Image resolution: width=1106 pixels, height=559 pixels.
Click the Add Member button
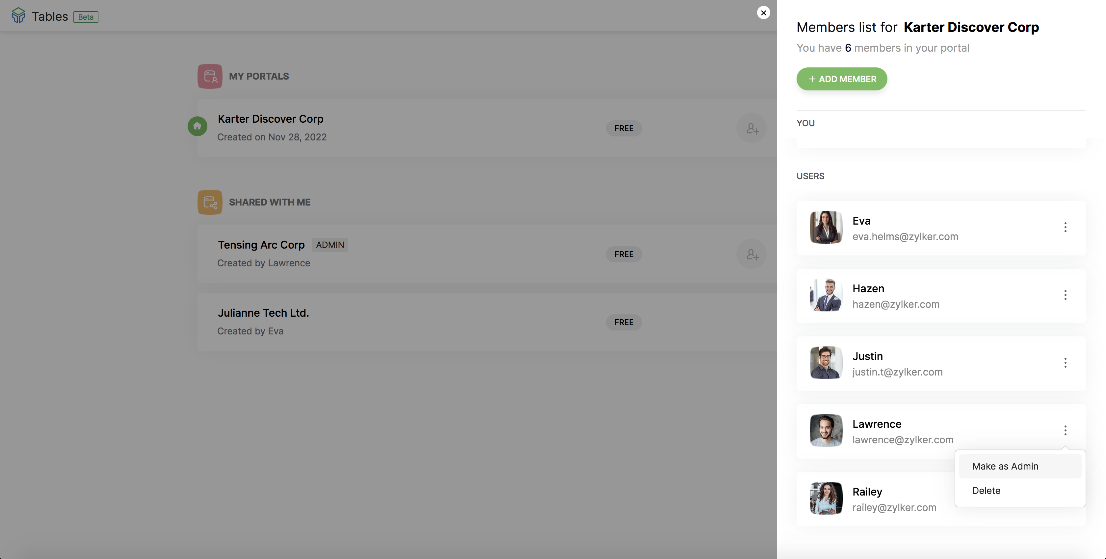point(842,79)
